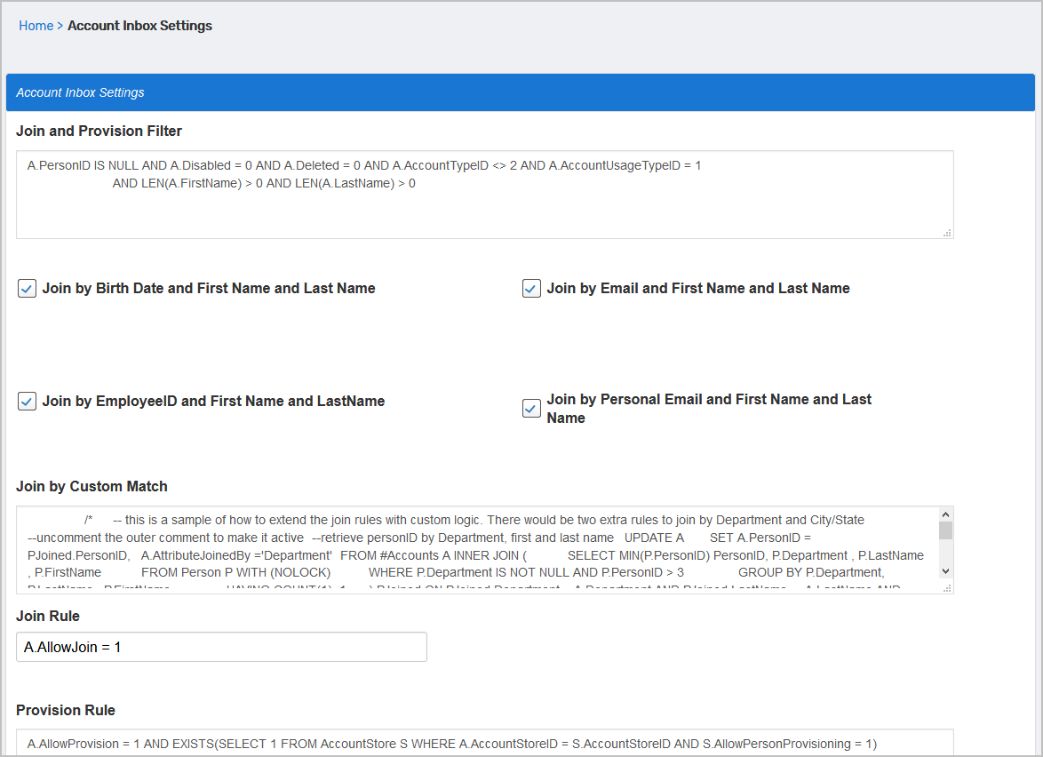The image size is (1043, 757).
Task: Click the bold Account Inbox Settings breadcrumb
Action: pos(139,26)
